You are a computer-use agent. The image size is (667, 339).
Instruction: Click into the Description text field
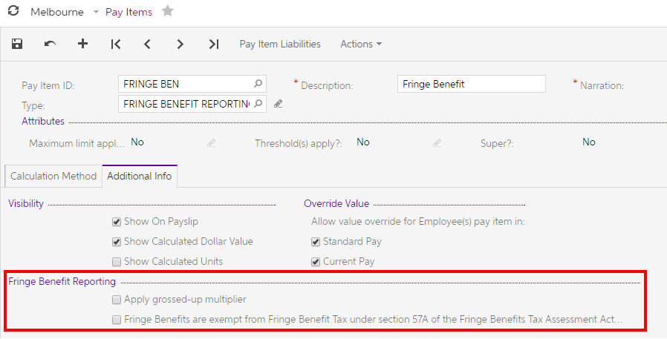click(471, 84)
